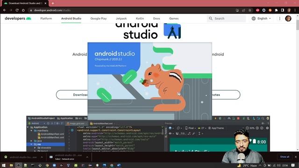Click Show all downloads
This screenshot has width=299, height=168.
pyautogui.click(x=285, y=157)
